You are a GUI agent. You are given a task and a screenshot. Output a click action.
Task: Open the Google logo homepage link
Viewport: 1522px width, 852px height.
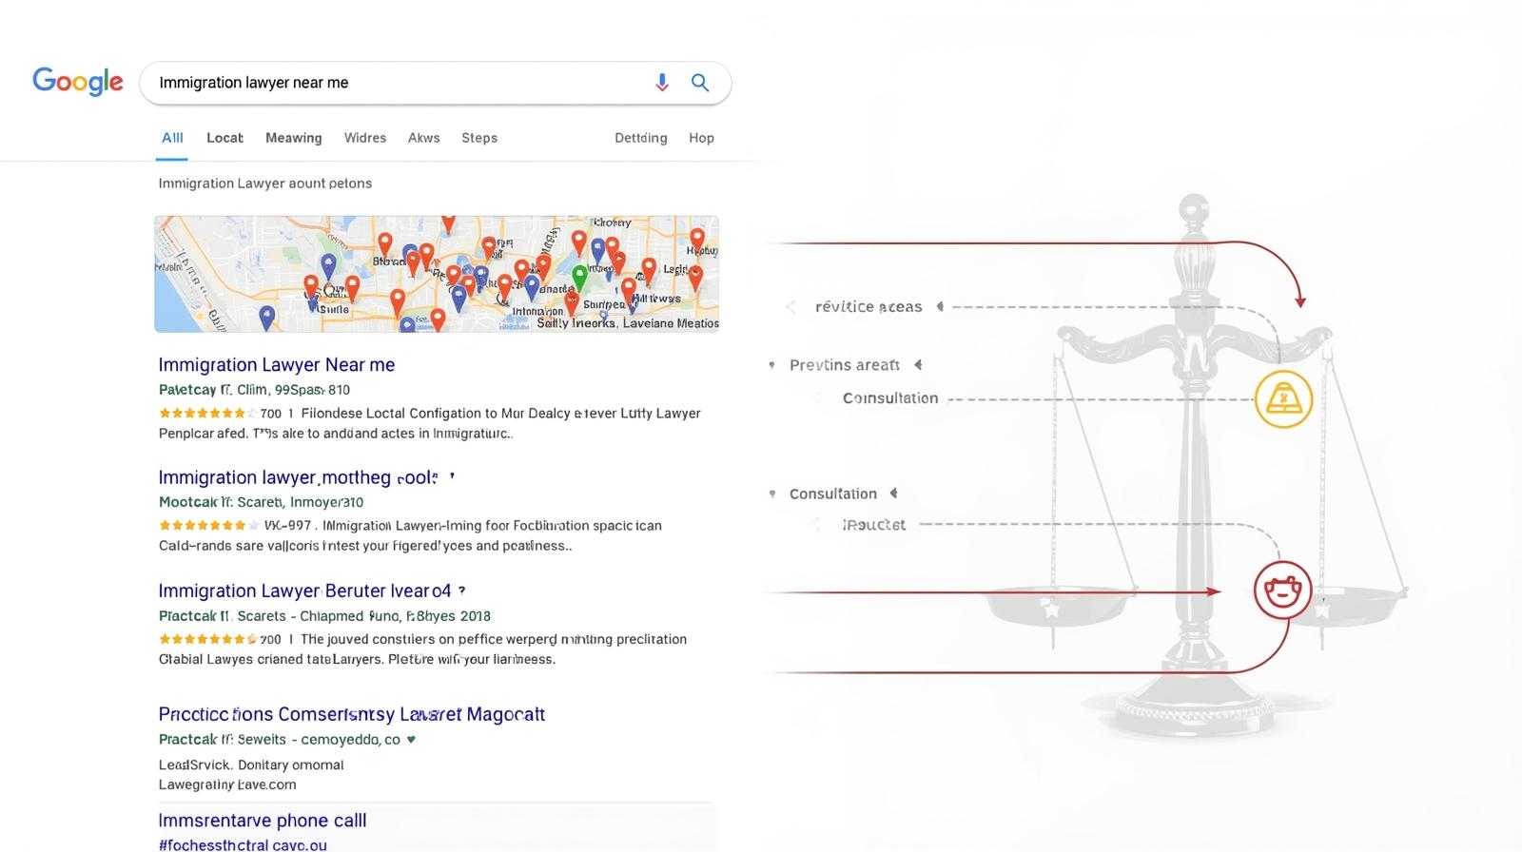(x=78, y=82)
